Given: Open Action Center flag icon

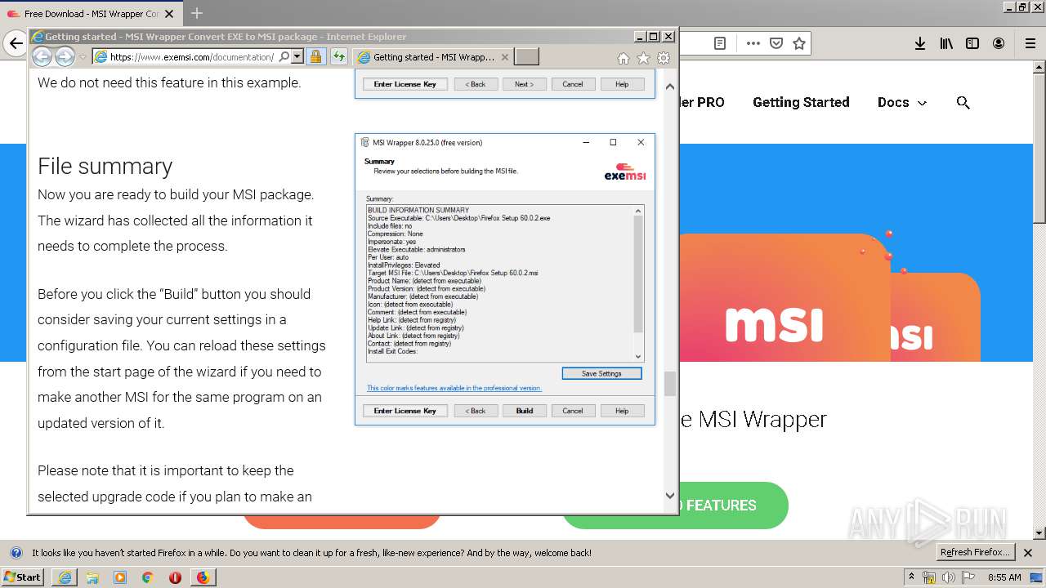Looking at the screenshot, I should [x=968, y=577].
